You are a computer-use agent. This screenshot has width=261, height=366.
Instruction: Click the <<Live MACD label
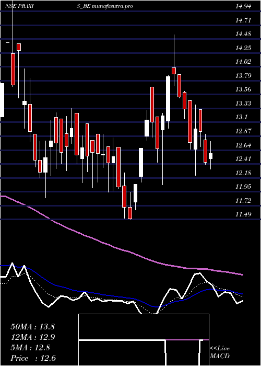coord(220,352)
